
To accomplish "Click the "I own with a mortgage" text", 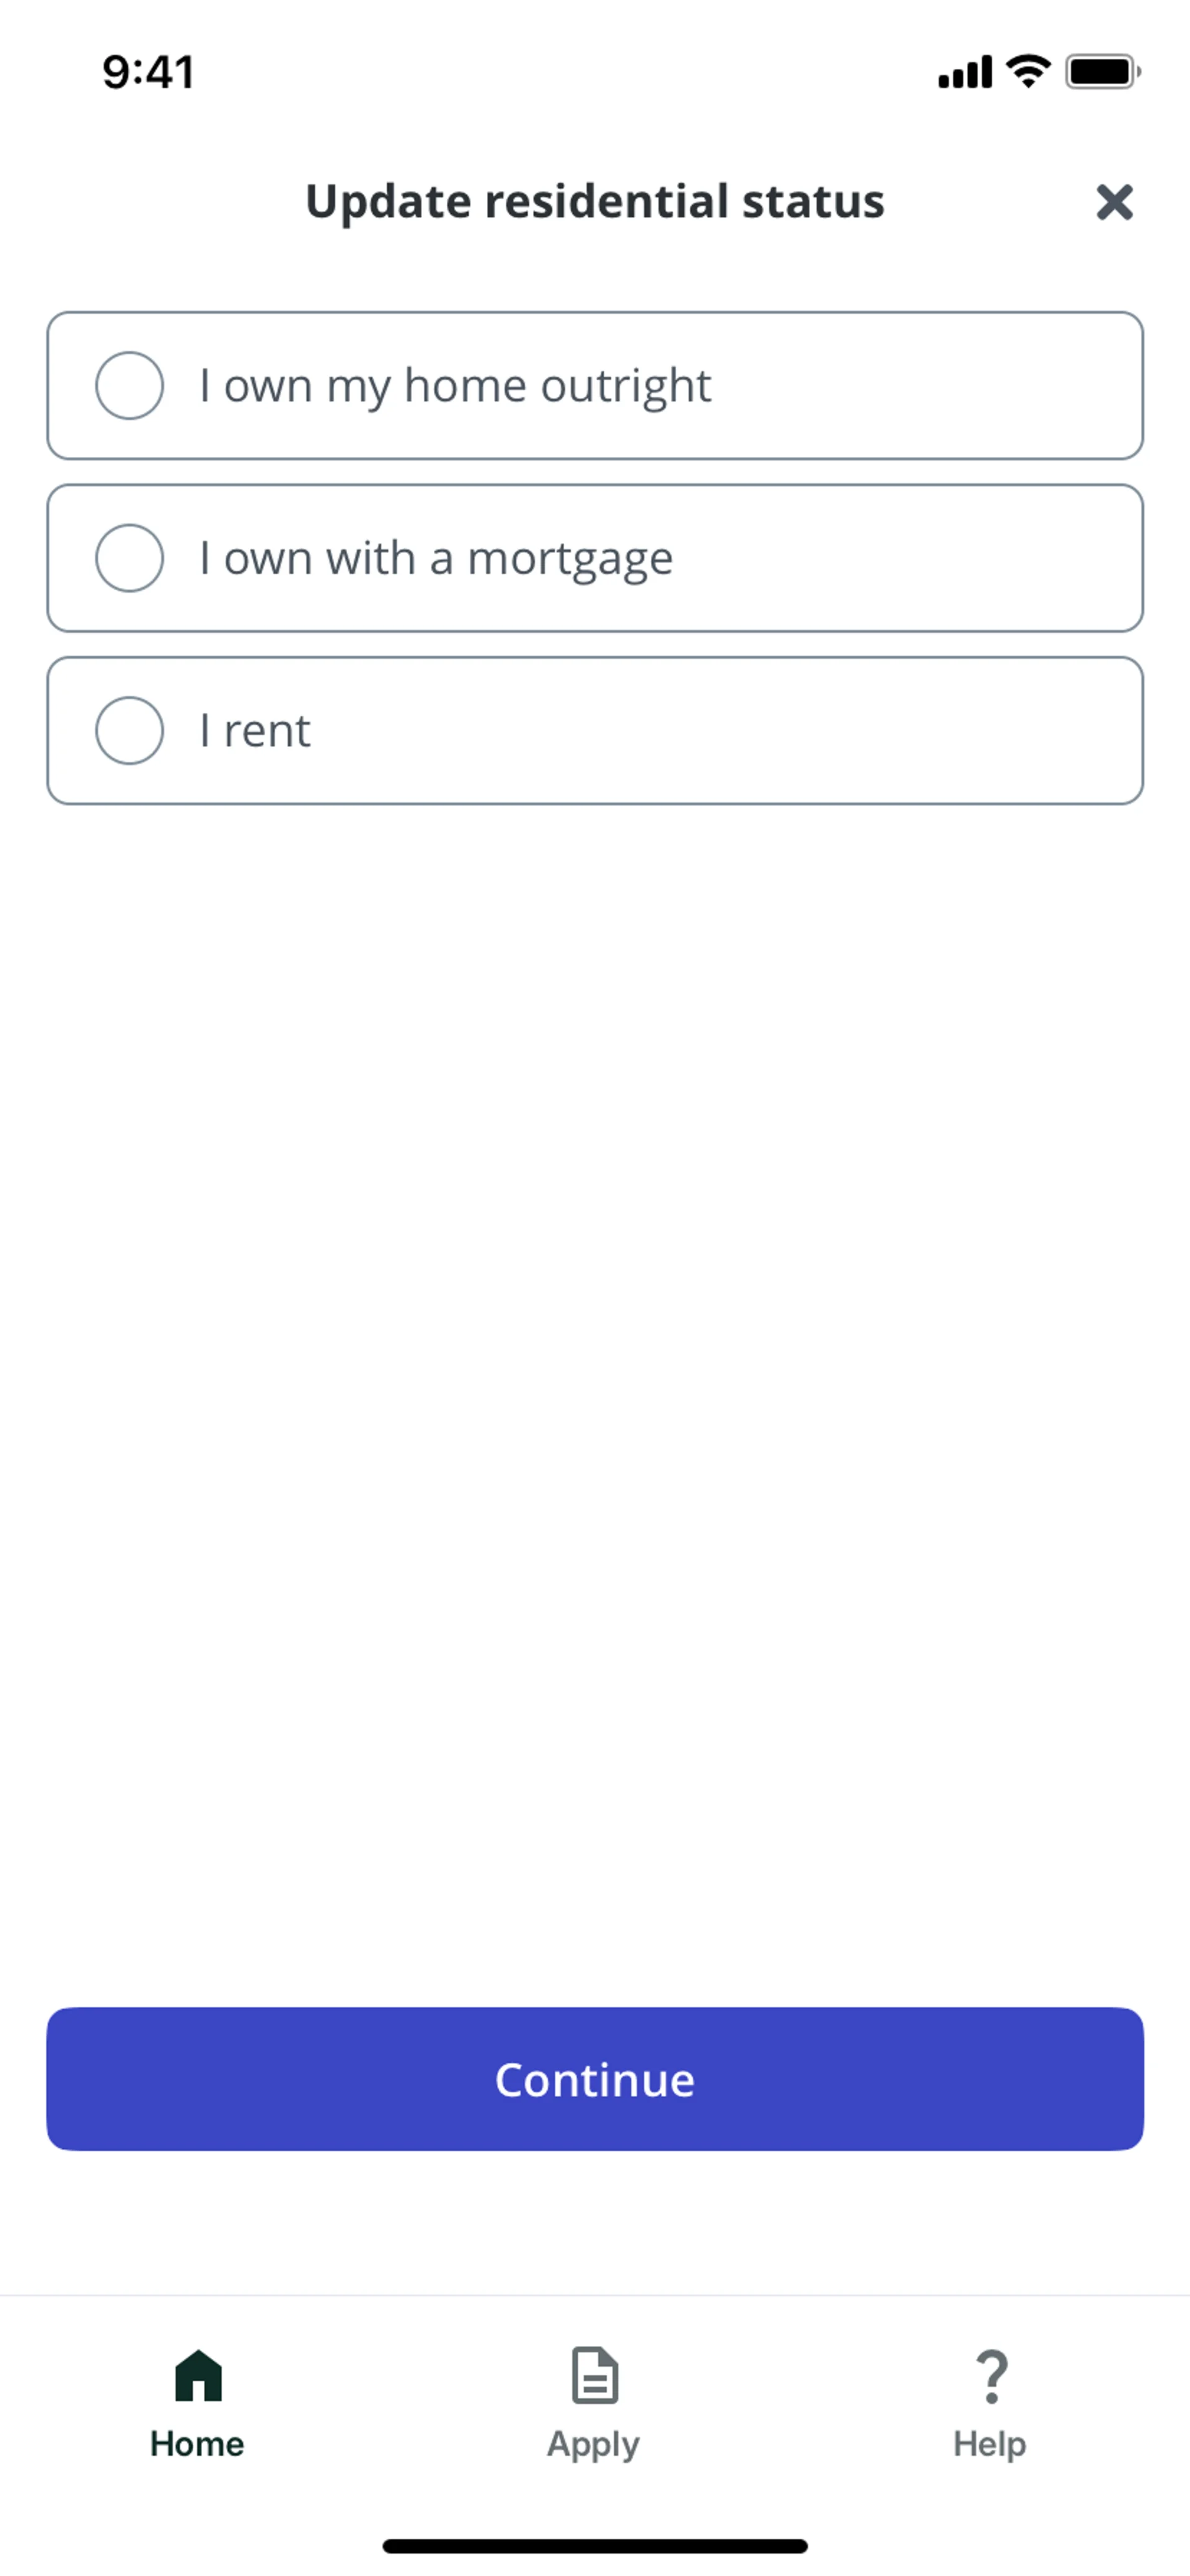I will click(436, 558).
